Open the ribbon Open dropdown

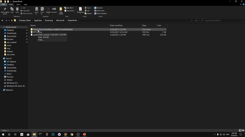tap(88, 8)
